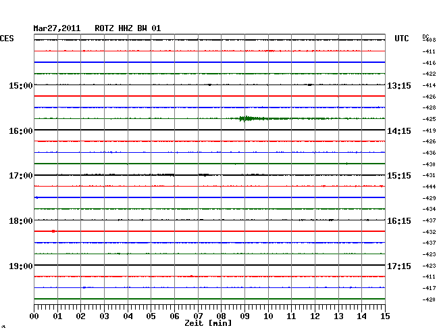439x334 pixels.
Task: Select the 17:00 local time label
Action: 21,176
